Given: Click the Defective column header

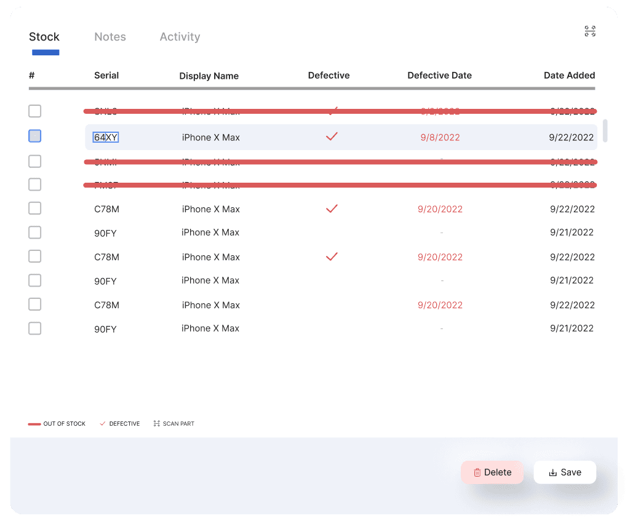Looking at the screenshot, I should [329, 76].
